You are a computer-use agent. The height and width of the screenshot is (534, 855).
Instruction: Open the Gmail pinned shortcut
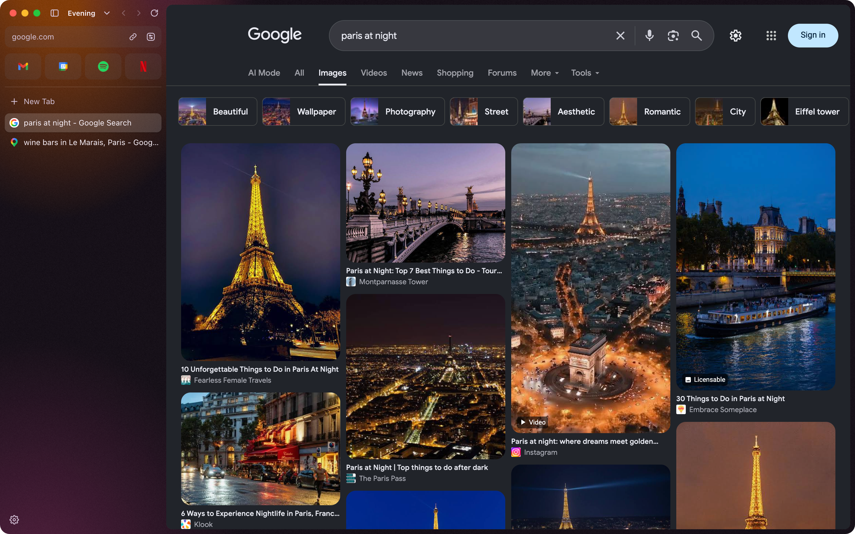point(23,66)
